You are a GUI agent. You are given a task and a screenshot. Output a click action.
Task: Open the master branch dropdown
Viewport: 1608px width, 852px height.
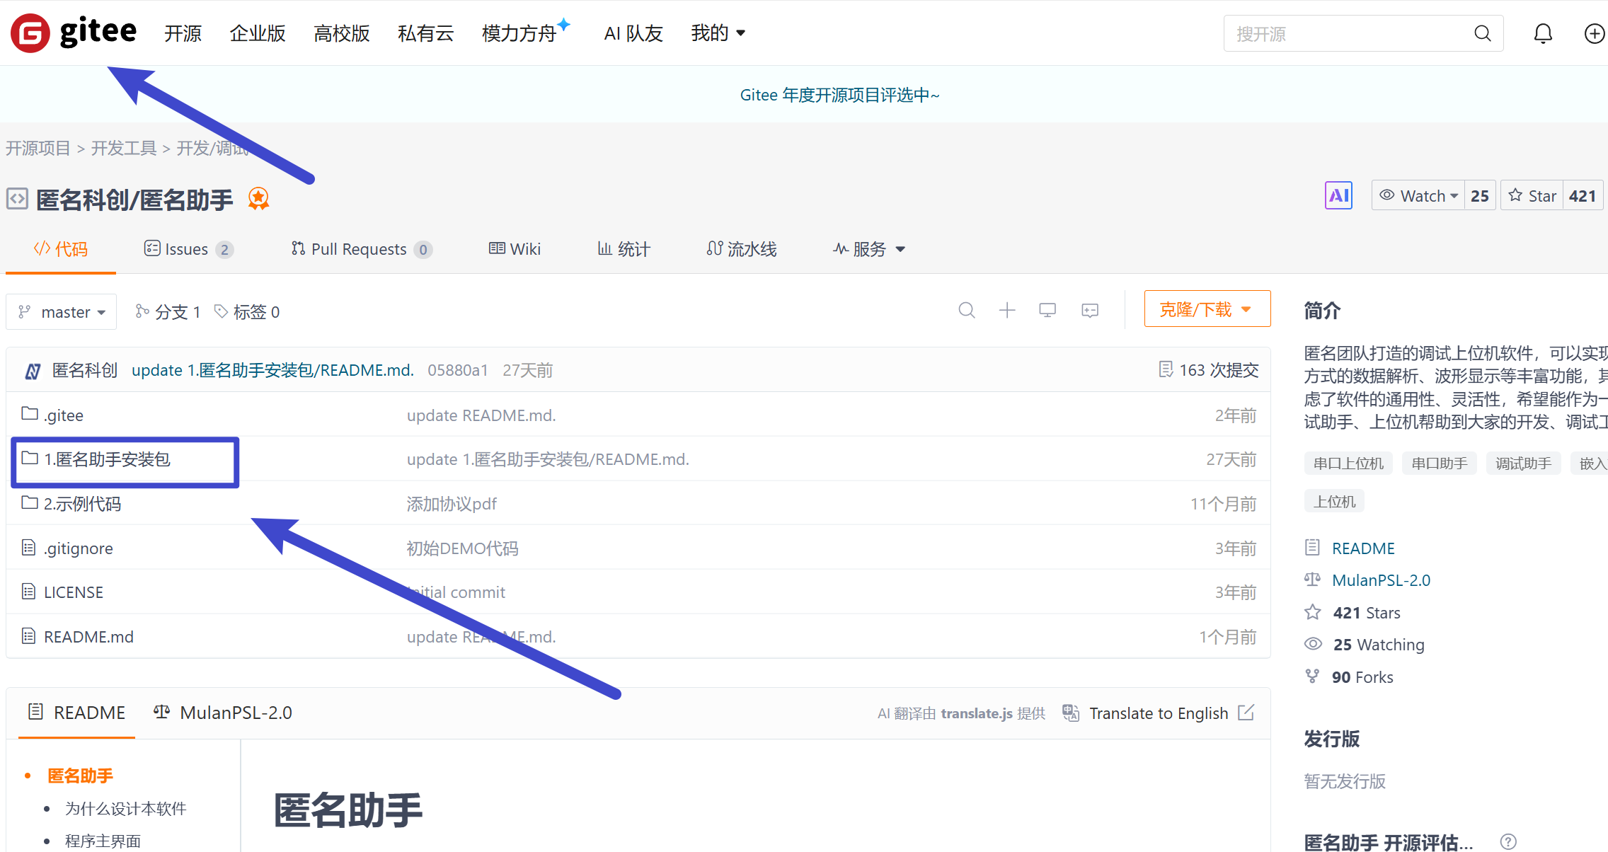click(62, 312)
